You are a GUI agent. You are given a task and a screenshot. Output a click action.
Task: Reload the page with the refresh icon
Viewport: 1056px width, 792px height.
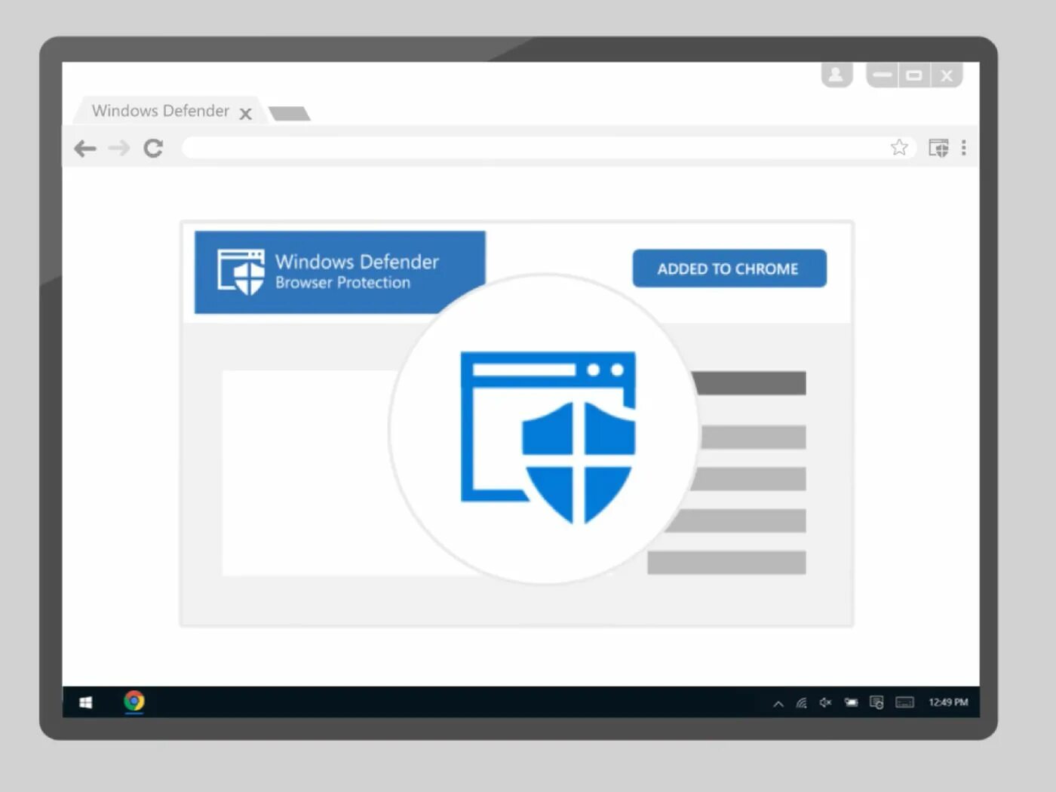coord(153,148)
